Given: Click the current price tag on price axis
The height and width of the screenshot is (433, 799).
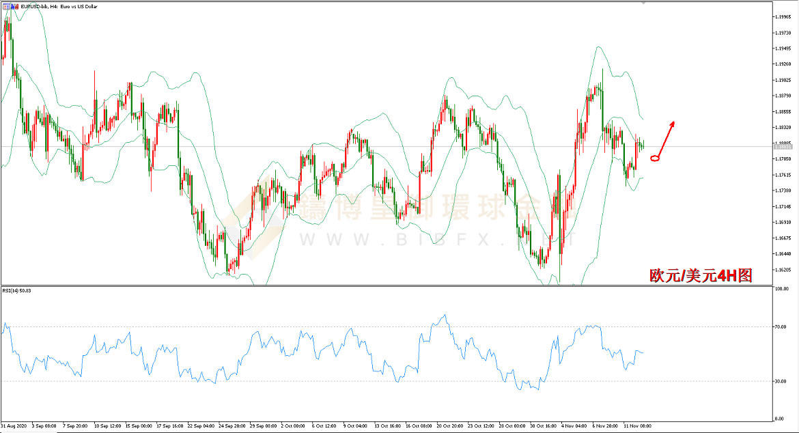Looking at the screenshot, I should tap(782, 146).
